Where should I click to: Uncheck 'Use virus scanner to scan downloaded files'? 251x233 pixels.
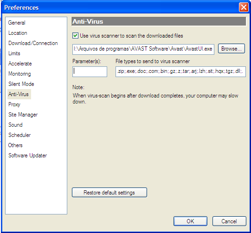coord(75,36)
